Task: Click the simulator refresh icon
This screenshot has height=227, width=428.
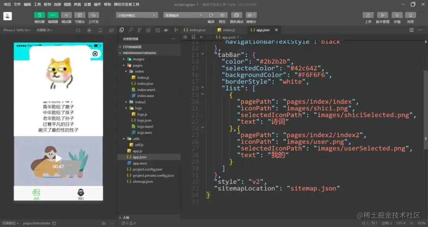Action: click(x=78, y=30)
